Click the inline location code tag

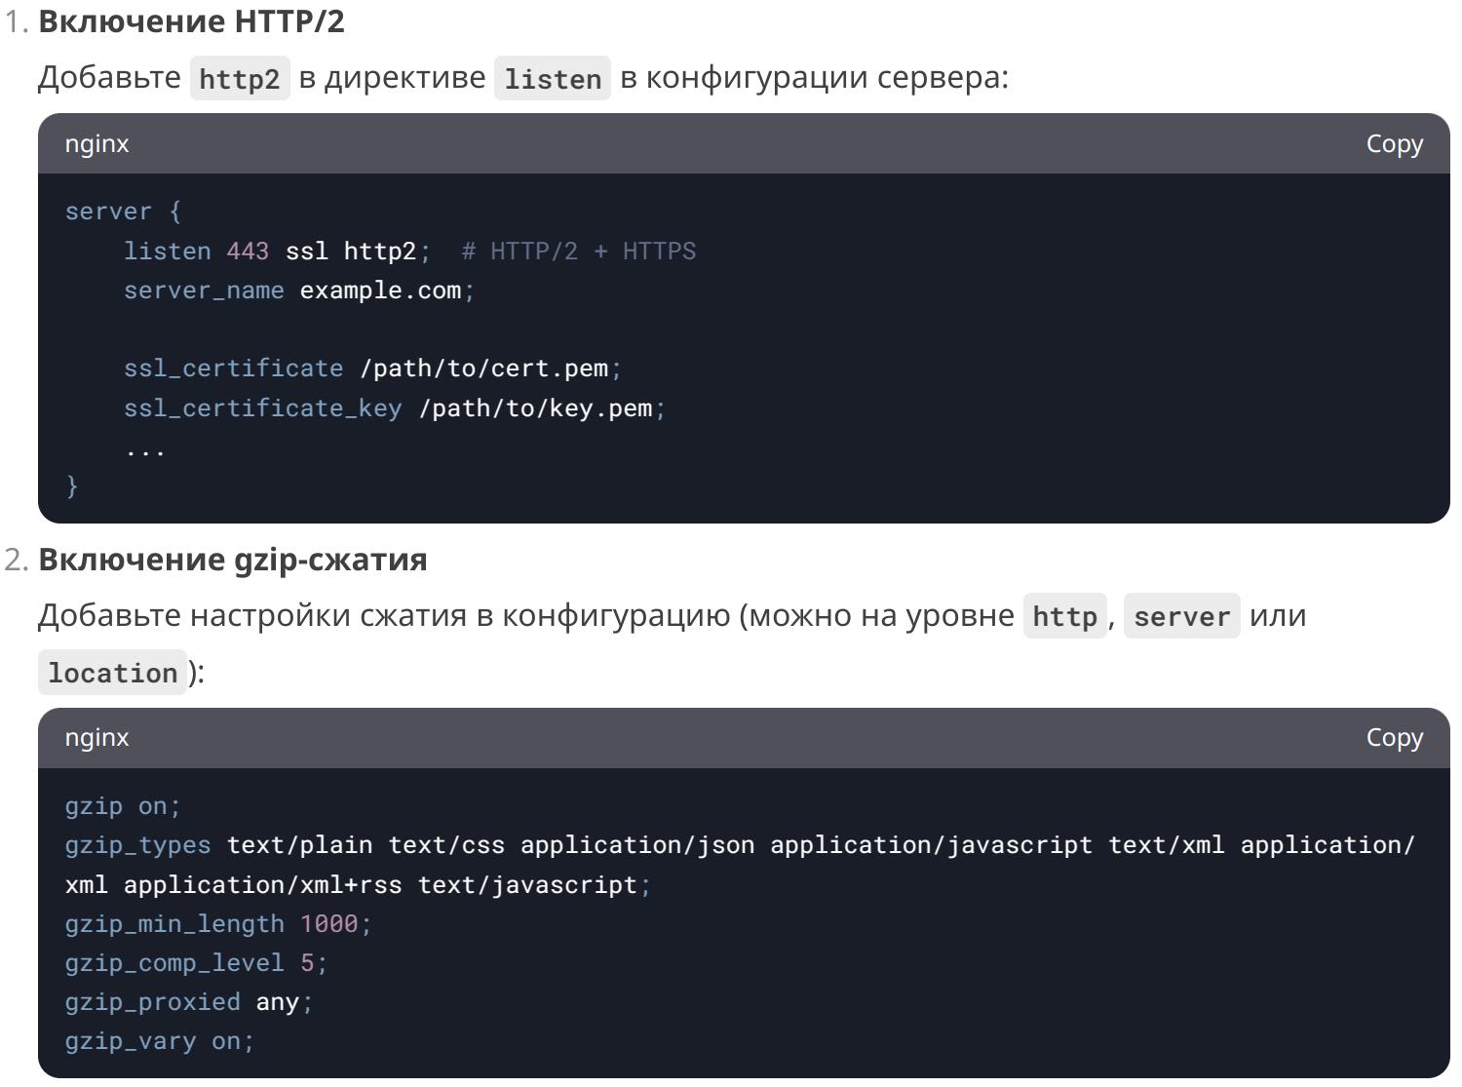coord(112,673)
